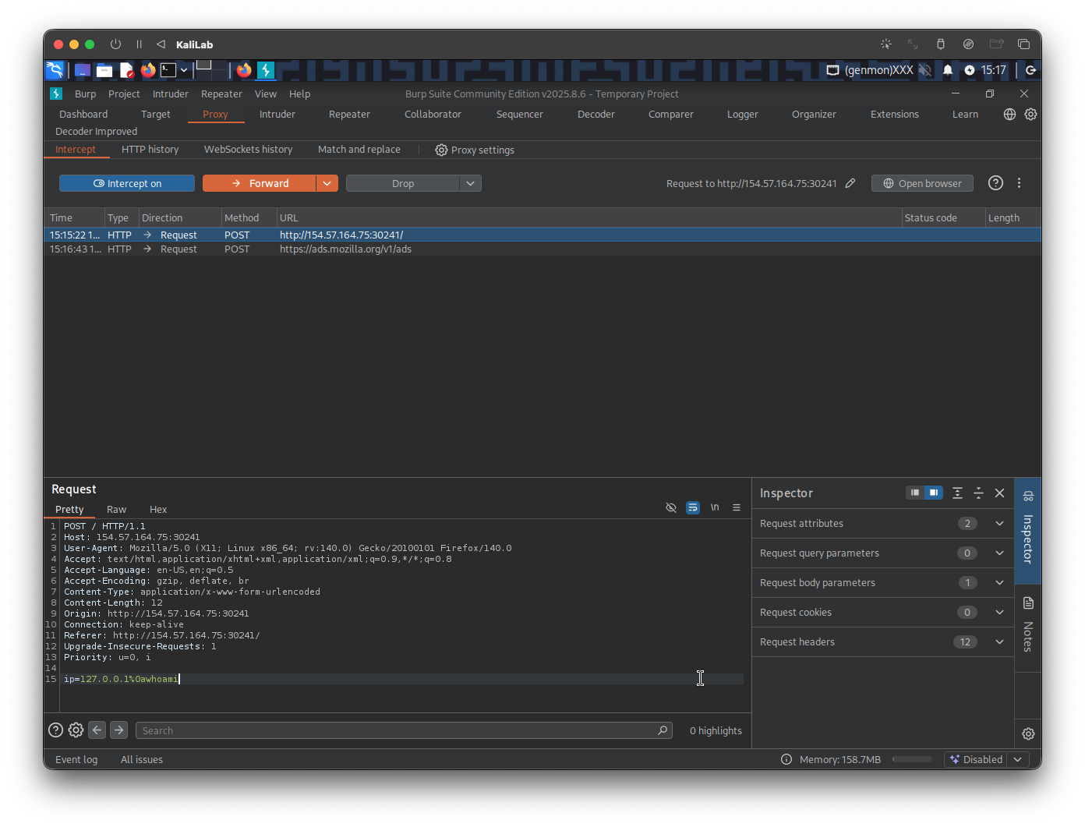Viewport: 1085px width, 827px height.
Task: Open the Repeater tool tab
Action: 349,115
